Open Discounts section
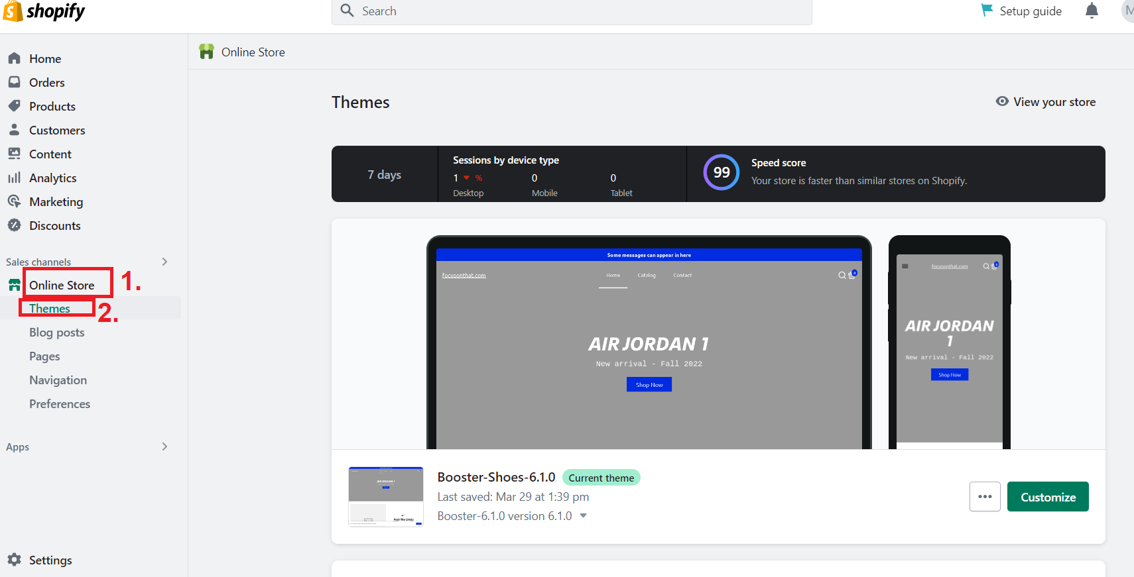This screenshot has width=1134, height=577. pyautogui.click(x=55, y=225)
